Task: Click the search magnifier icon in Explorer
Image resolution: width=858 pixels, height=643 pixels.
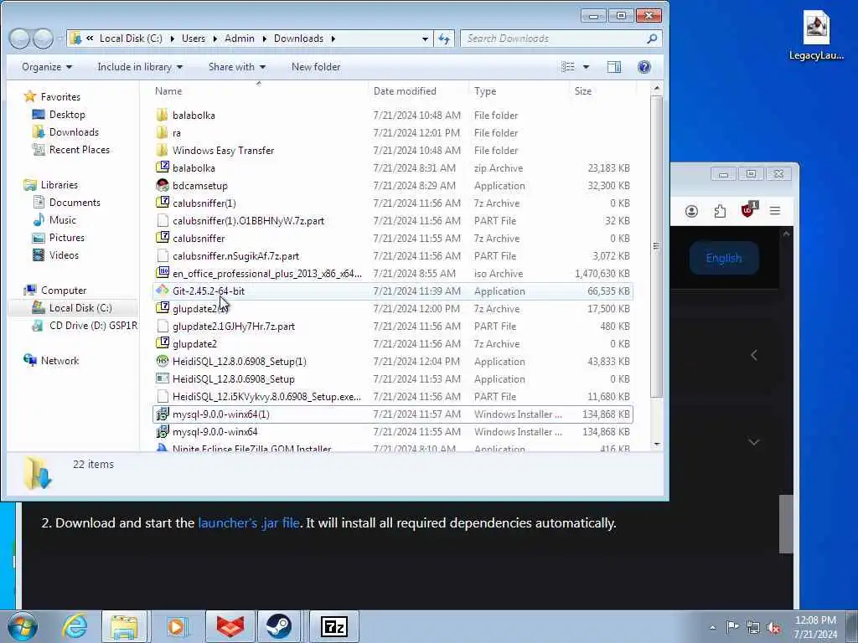Action: [x=652, y=39]
